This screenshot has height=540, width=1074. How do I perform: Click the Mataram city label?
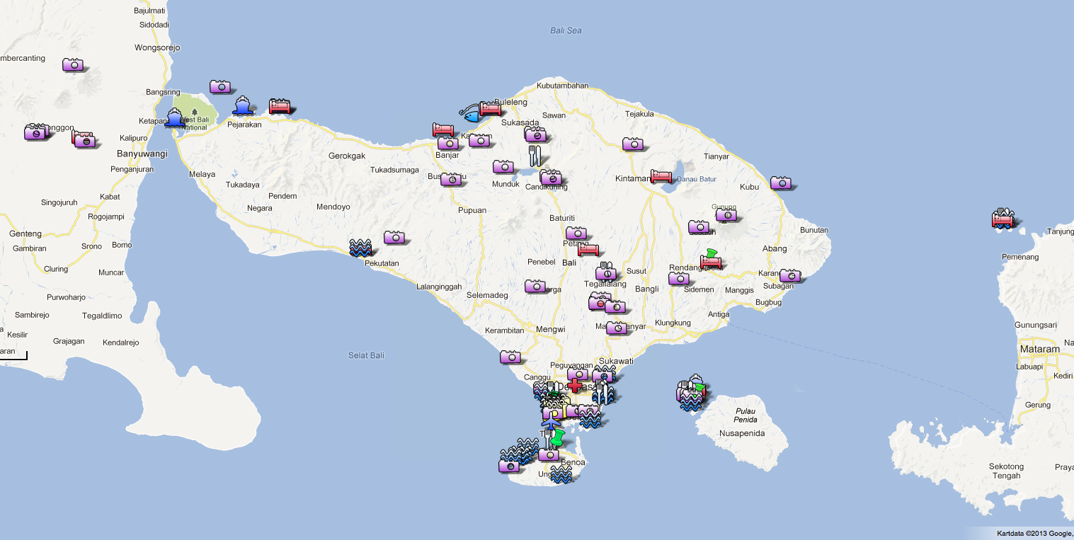(x=1040, y=349)
